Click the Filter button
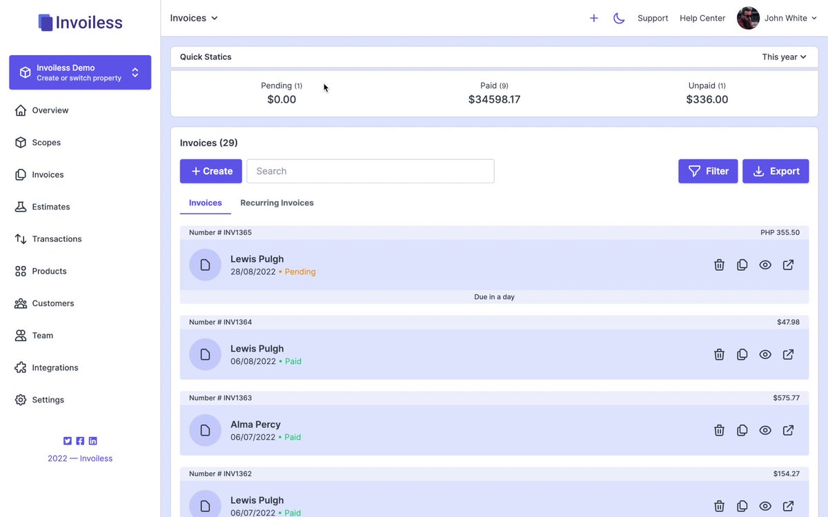This screenshot has width=828, height=517. (708, 171)
